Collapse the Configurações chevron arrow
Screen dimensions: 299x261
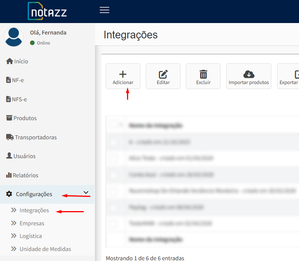86,193
